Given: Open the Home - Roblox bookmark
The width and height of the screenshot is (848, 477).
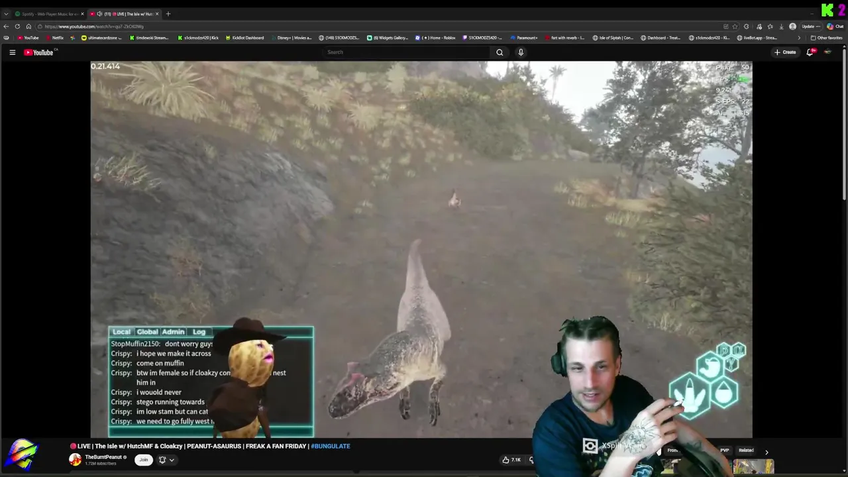Looking at the screenshot, I should pyautogui.click(x=435, y=38).
